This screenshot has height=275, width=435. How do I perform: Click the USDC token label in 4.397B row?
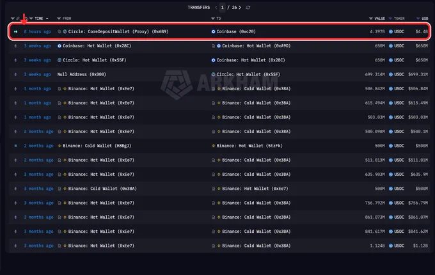click(399, 31)
